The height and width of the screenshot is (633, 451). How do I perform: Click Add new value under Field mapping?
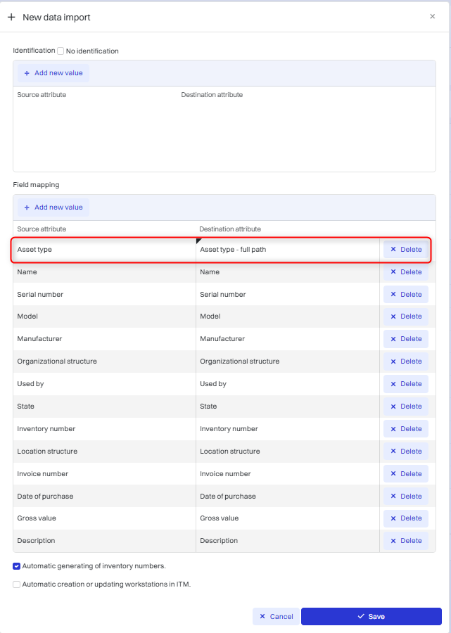click(53, 207)
